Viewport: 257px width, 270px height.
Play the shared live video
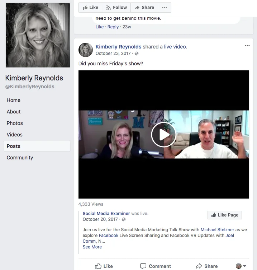coord(163,135)
